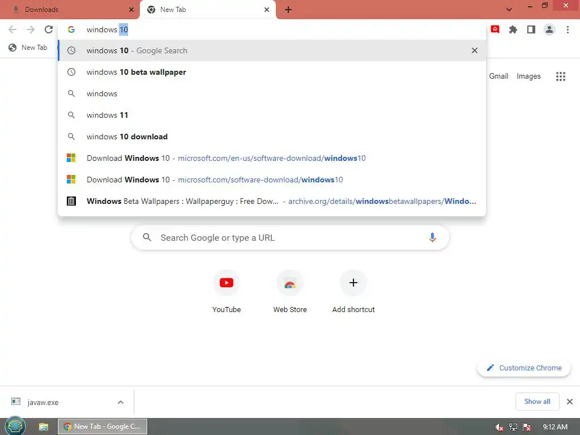Screen dimensions: 580x435
Task: Choose 'windows 10 beta wallpaper' suggestion
Action: [x=272, y=72]
